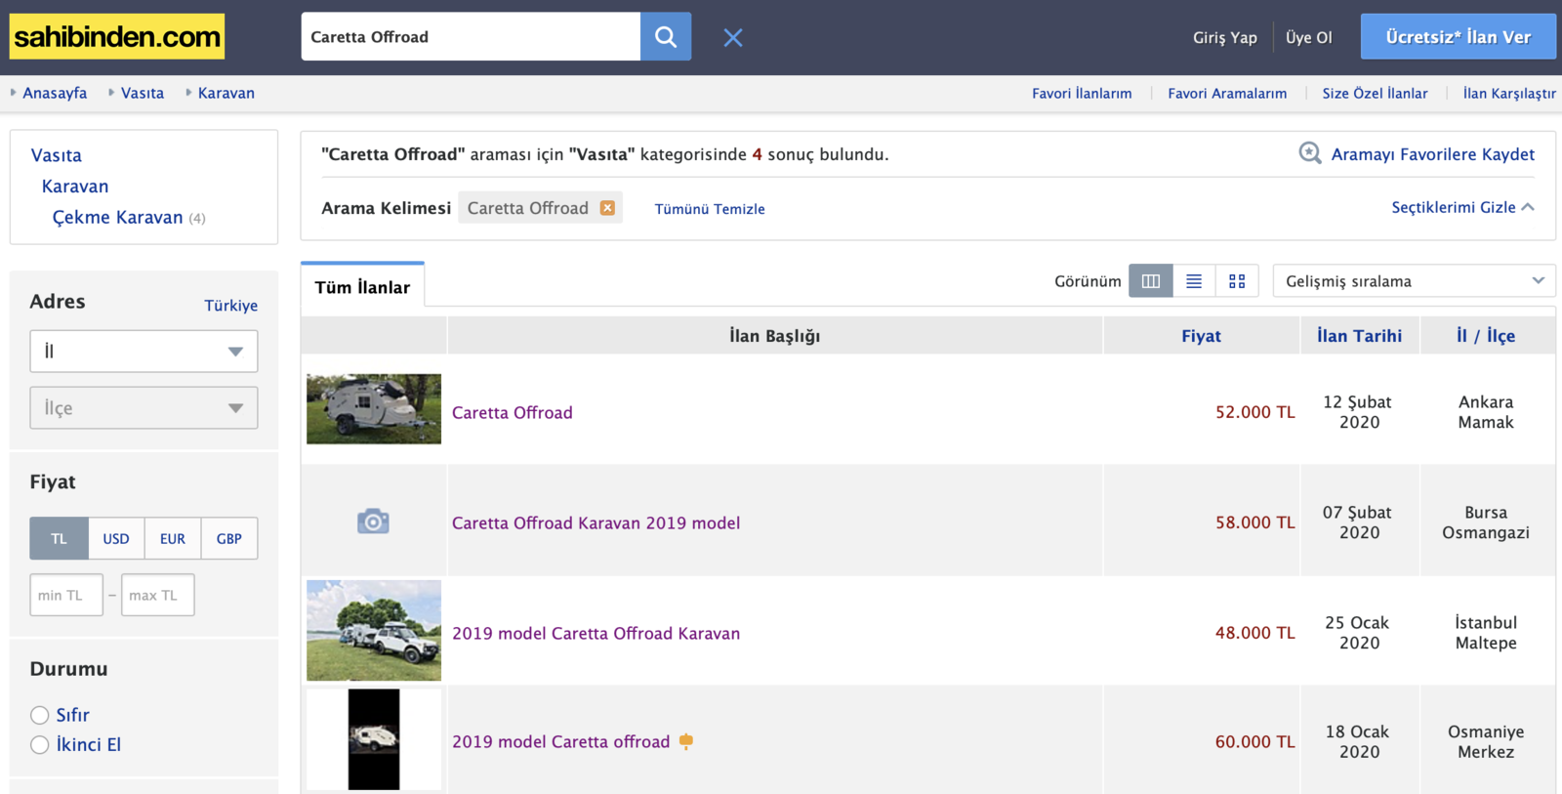Choose GBP currency
Viewport: 1562px width, 794px height.
click(229, 538)
